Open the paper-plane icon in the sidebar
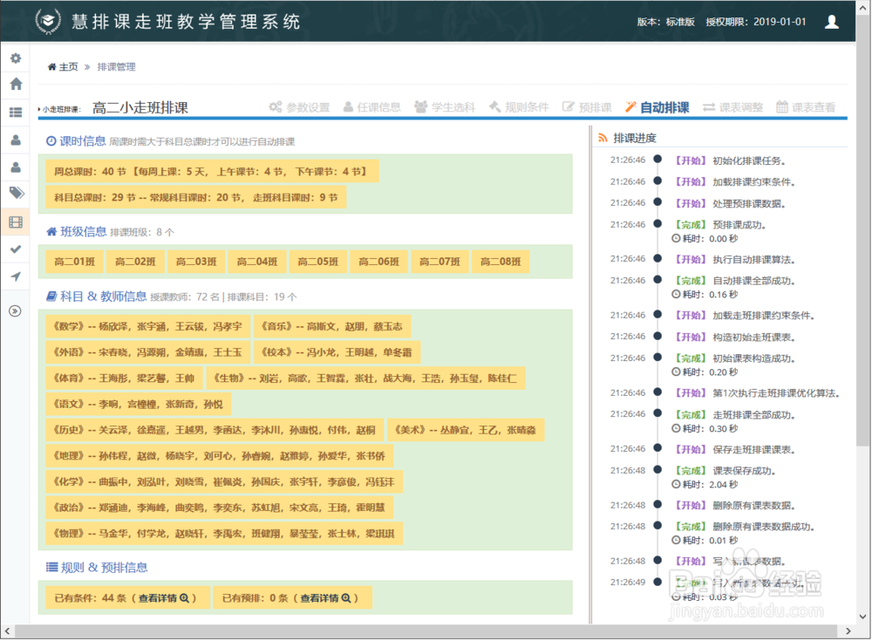This screenshot has height=641, width=872. click(16, 276)
